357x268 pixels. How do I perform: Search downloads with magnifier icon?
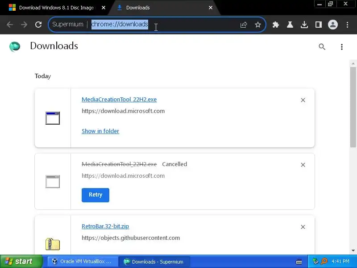click(x=322, y=47)
